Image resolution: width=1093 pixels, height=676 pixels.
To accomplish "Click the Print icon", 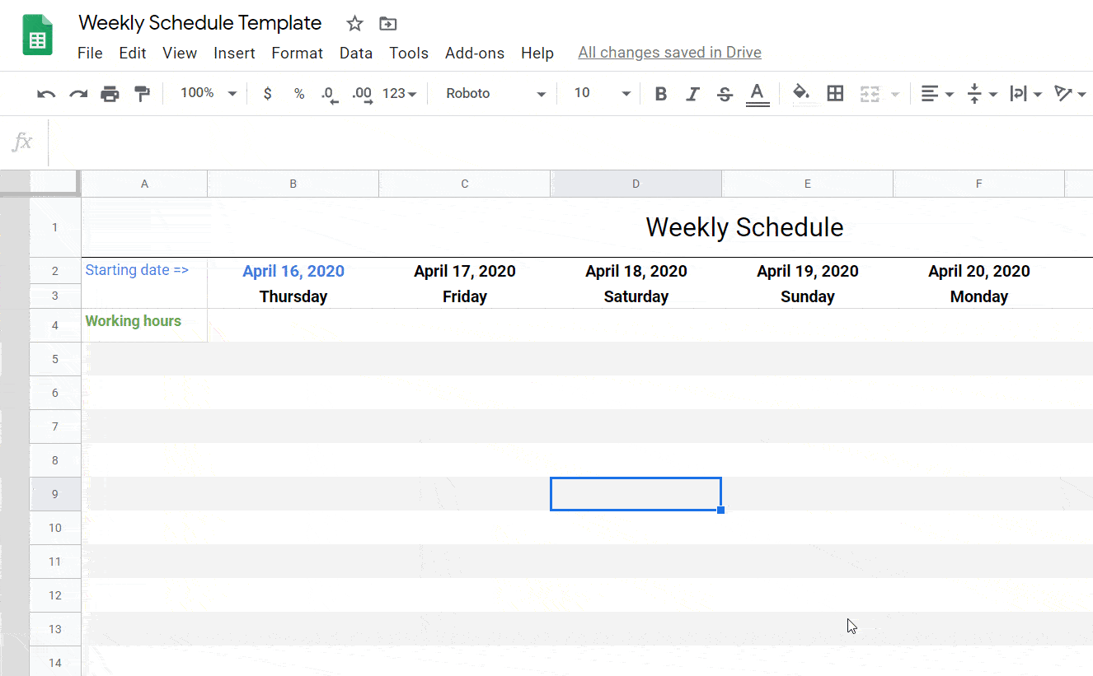I will click(x=110, y=94).
